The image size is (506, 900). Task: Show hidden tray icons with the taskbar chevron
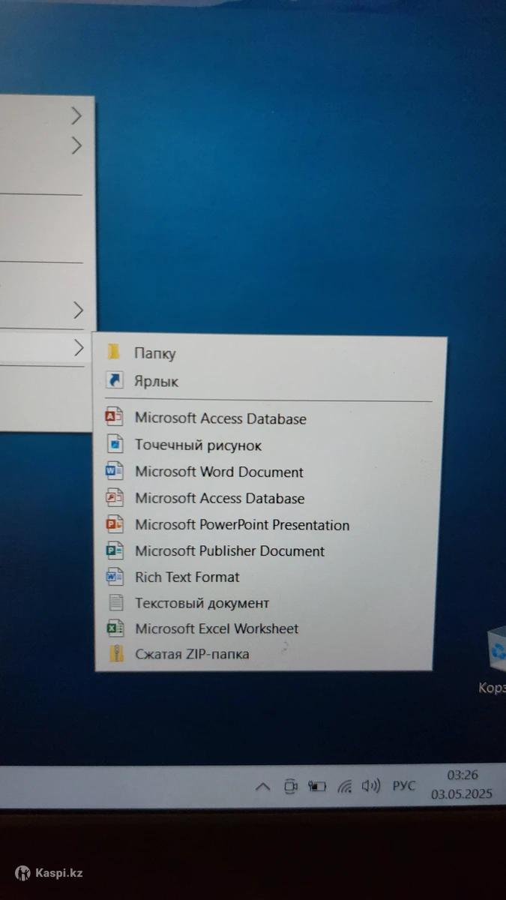point(262,787)
